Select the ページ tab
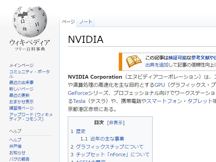This screenshot has width=216, height=162. click(x=68, y=22)
